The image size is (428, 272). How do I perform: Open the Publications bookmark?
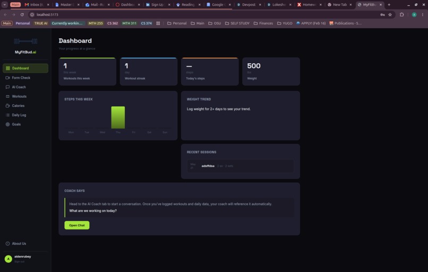point(345,23)
